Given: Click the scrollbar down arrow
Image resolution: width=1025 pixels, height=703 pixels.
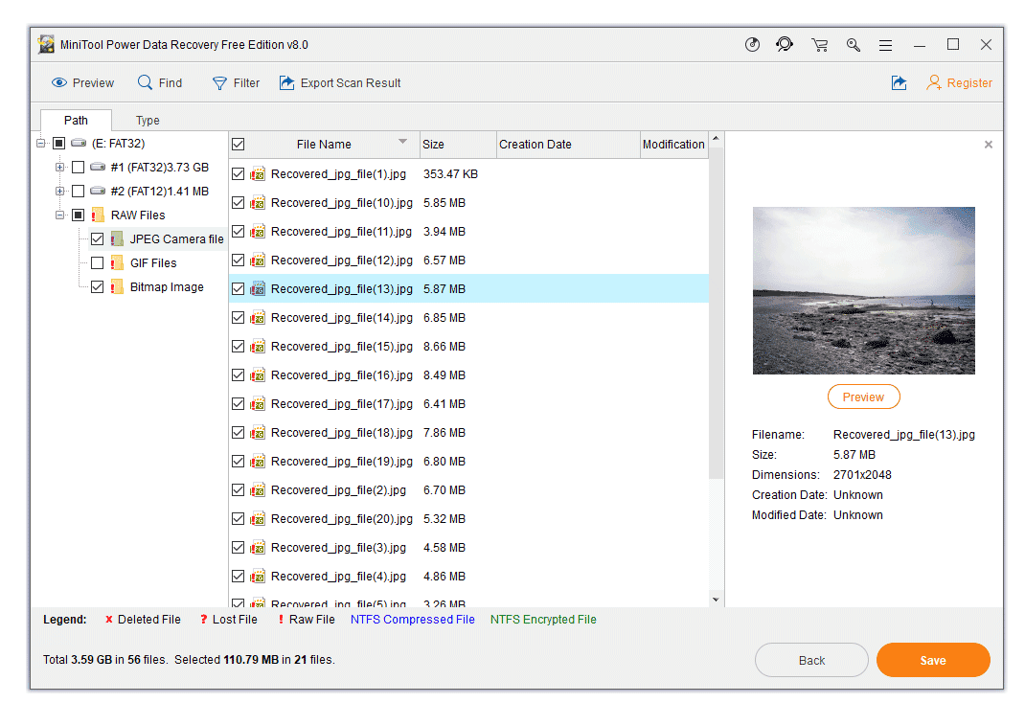Looking at the screenshot, I should (716, 600).
